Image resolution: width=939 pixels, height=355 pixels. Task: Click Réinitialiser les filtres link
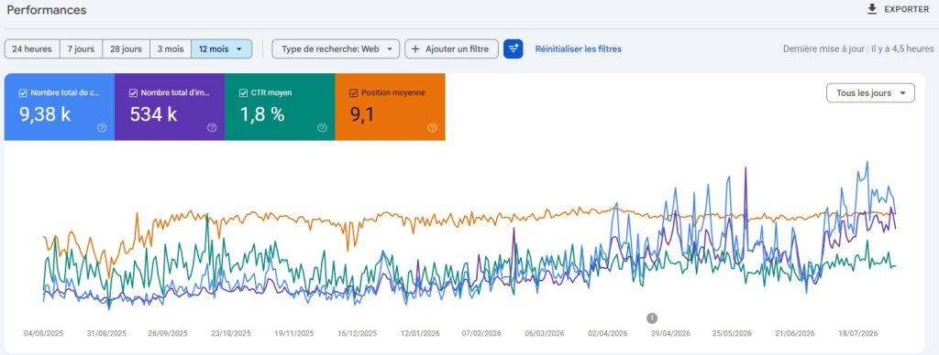(x=578, y=49)
